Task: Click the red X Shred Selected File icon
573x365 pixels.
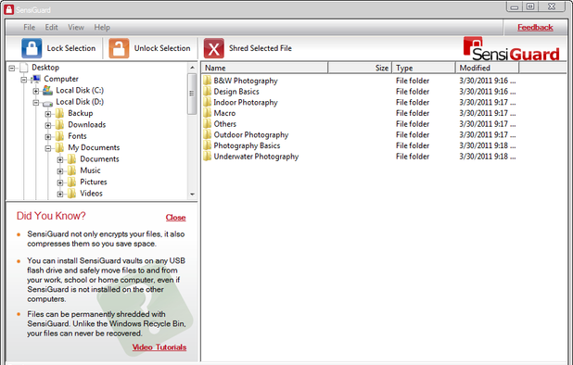Action: 214,48
